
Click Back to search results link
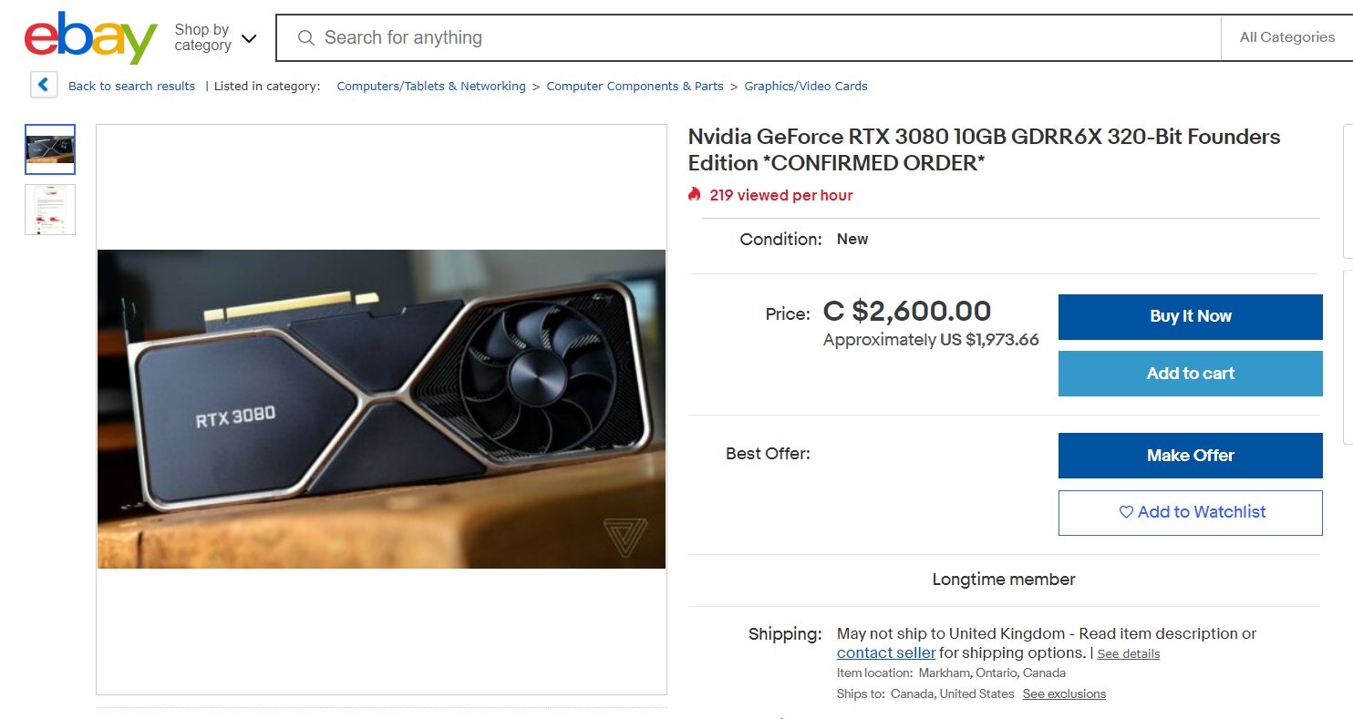pos(131,86)
